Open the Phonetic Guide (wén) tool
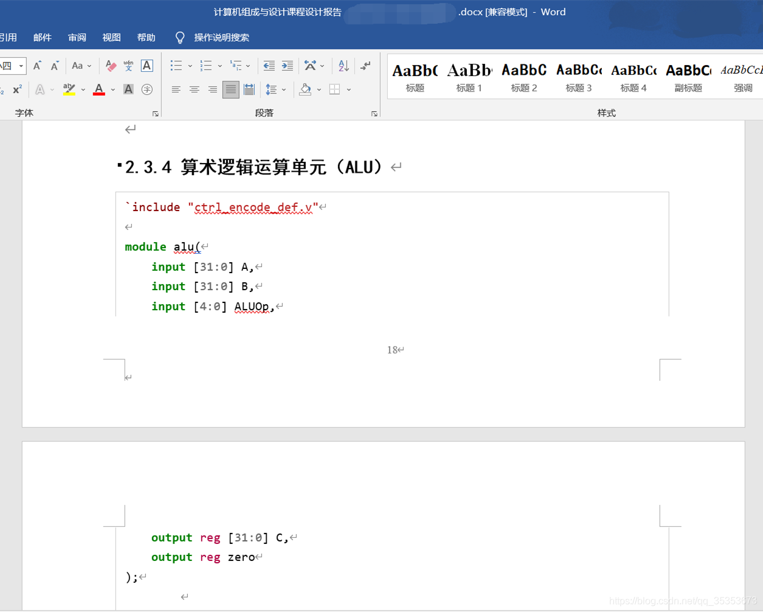 [128, 66]
